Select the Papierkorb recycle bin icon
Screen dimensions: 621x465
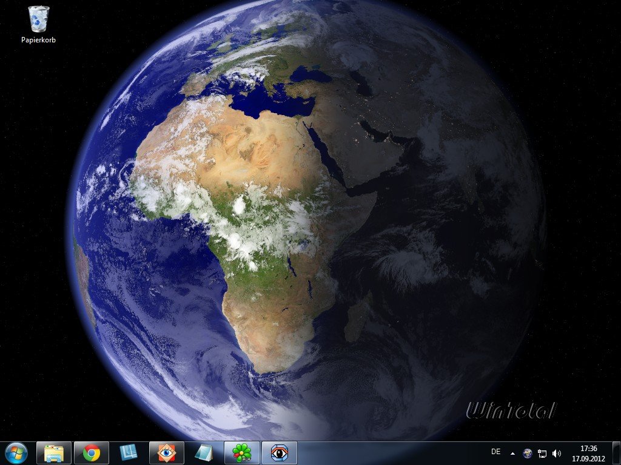coord(38,19)
